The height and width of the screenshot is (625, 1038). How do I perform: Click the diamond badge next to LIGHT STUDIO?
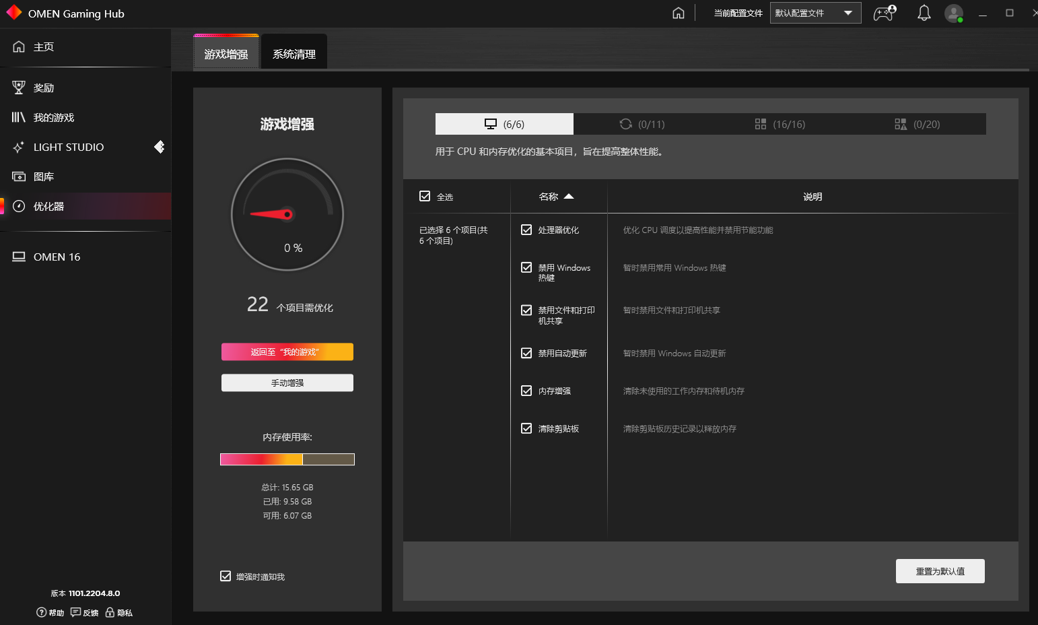160,147
